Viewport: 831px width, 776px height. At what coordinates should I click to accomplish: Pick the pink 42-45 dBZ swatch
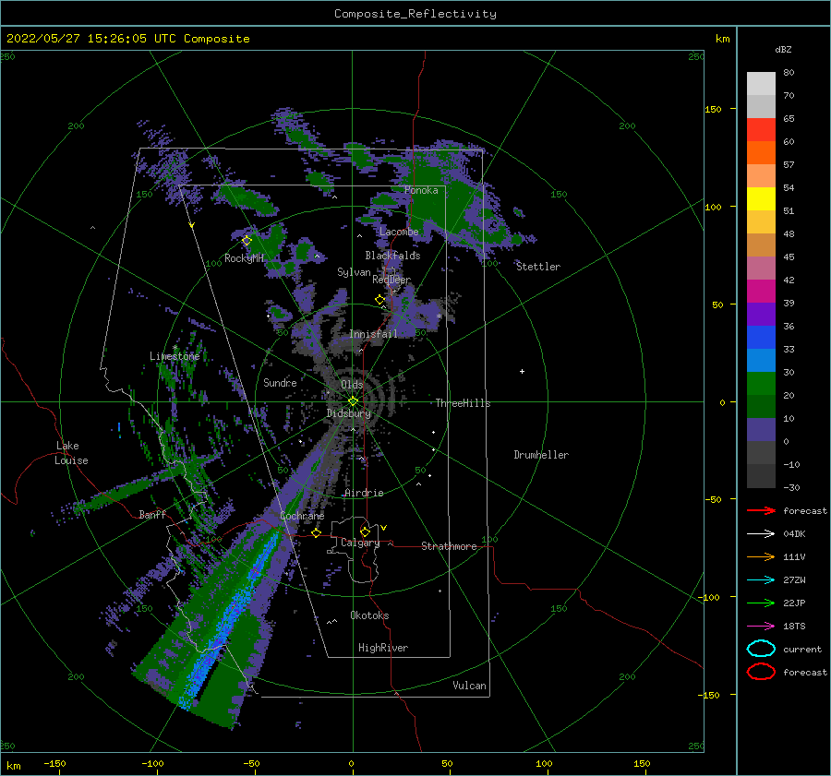(761, 268)
